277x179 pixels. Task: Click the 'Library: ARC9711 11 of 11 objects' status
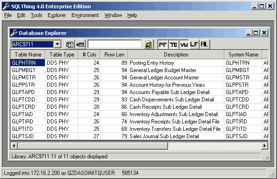click(x=60, y=157)
